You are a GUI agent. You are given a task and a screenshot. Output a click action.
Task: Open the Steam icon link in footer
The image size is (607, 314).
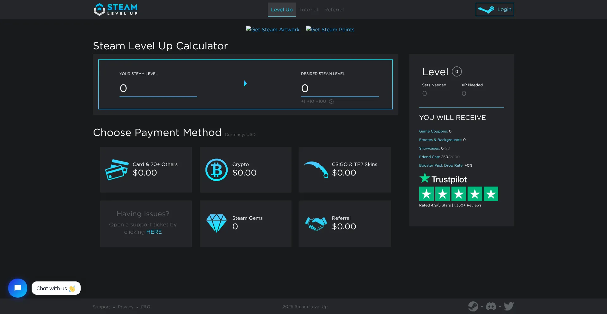[x=473, y=306]
